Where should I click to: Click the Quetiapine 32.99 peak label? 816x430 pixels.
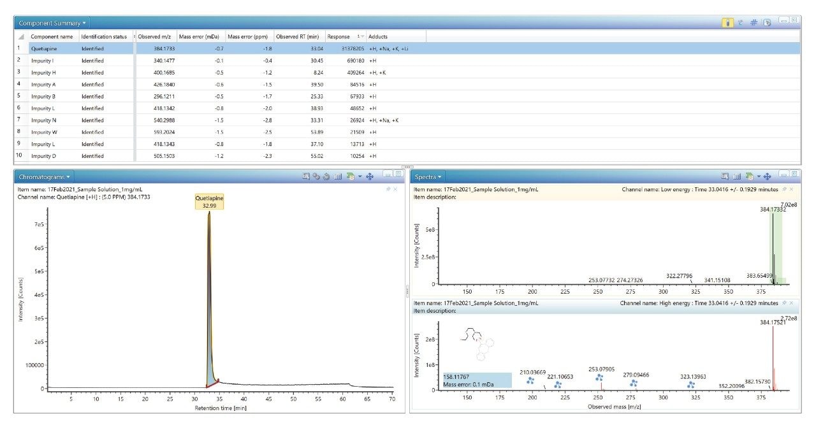(x=209, y=202)
